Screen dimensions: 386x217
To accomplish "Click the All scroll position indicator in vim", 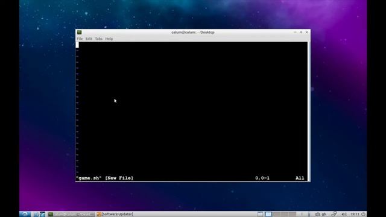I will tap(300, 178).
